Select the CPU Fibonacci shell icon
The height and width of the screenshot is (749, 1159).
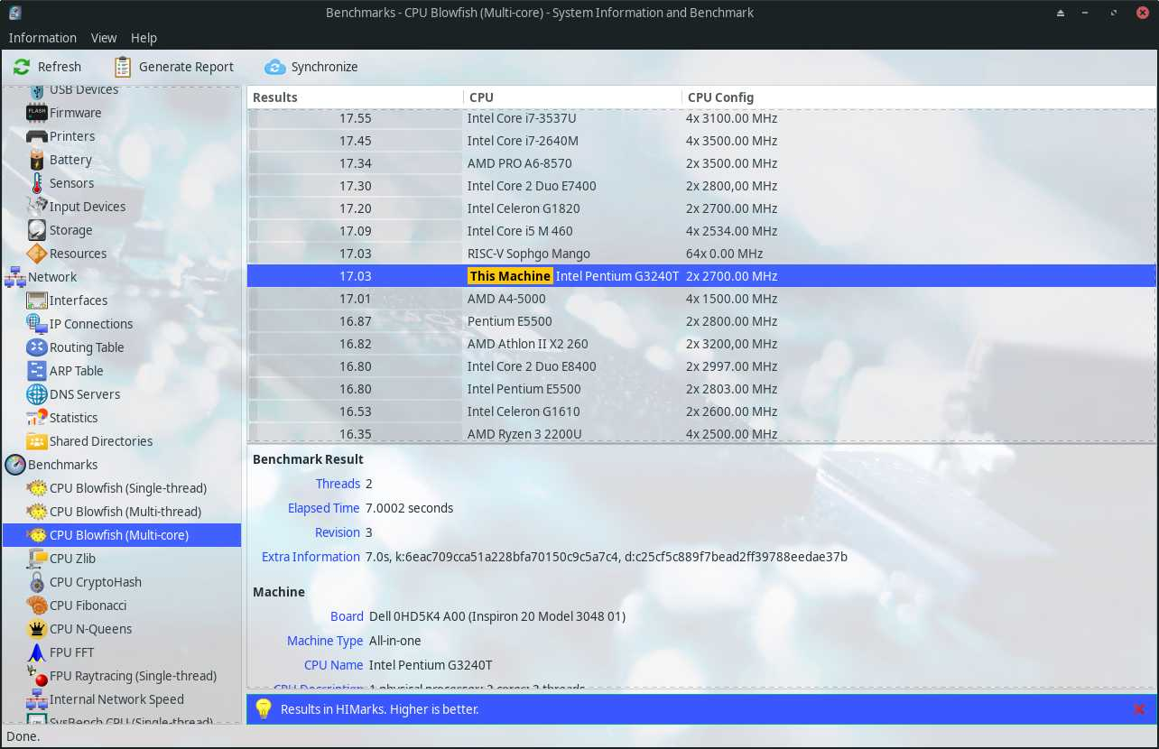pyautogui.click(x=37, y=606)
